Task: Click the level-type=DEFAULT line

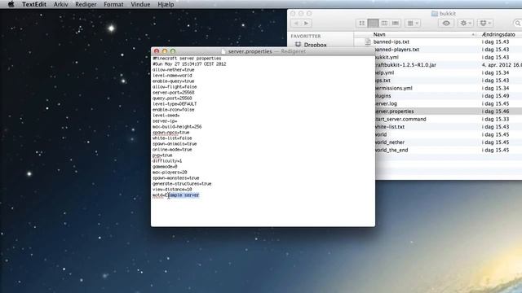Action: [175, 104]
